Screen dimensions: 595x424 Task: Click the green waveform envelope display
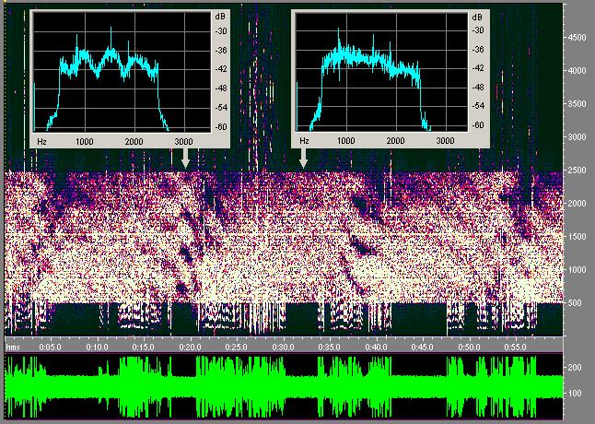[x=284, y=386]
